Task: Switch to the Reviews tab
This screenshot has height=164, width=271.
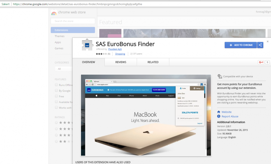Action: tap(121, 62)
